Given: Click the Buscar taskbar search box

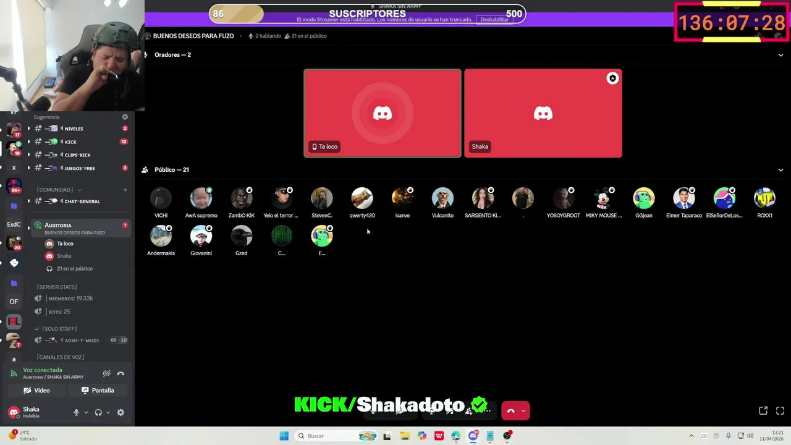Looking at the screenshot, I should point(337,436).
